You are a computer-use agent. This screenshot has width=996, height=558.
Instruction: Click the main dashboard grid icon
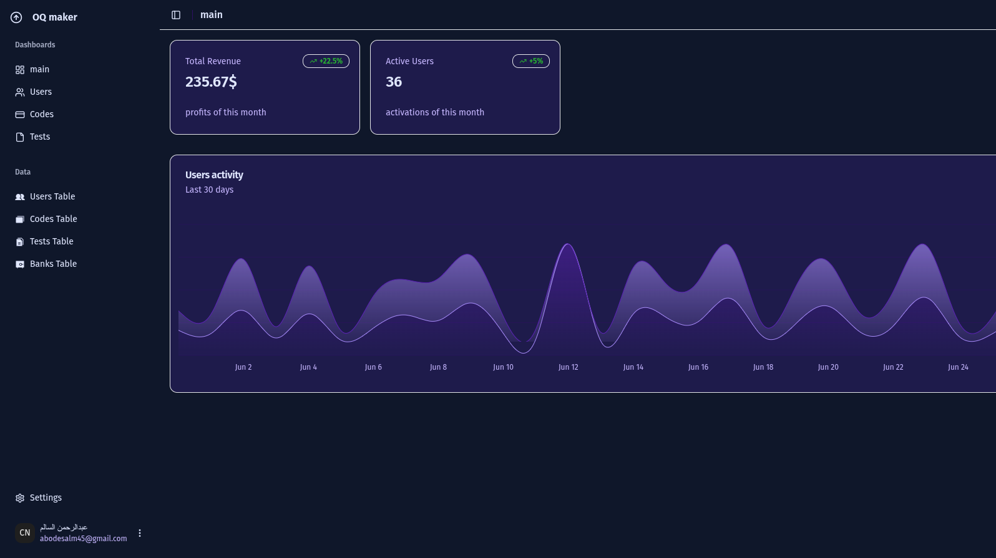(20, 70)
